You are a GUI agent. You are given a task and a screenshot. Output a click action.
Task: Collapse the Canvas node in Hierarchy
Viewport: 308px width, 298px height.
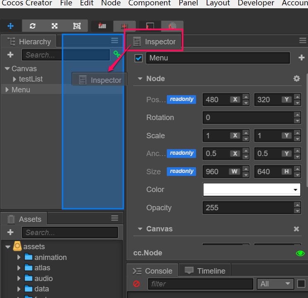(7, 69)
